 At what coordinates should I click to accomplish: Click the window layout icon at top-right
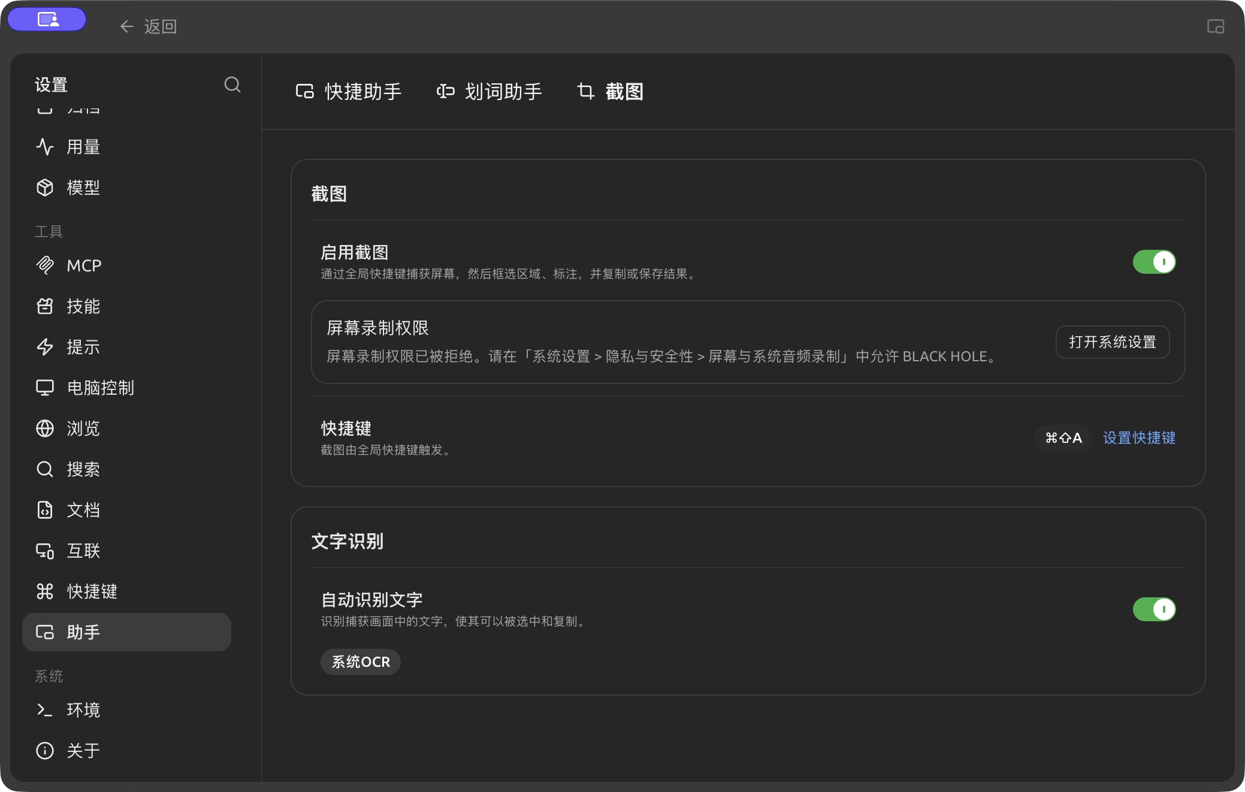pyautogui.click(x=1216, y=26)
